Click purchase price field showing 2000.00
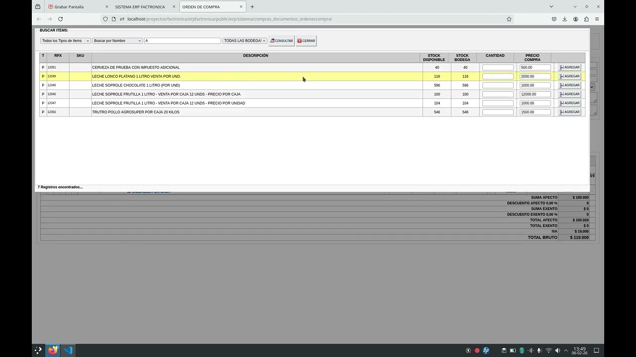 [x=535, y=76]
